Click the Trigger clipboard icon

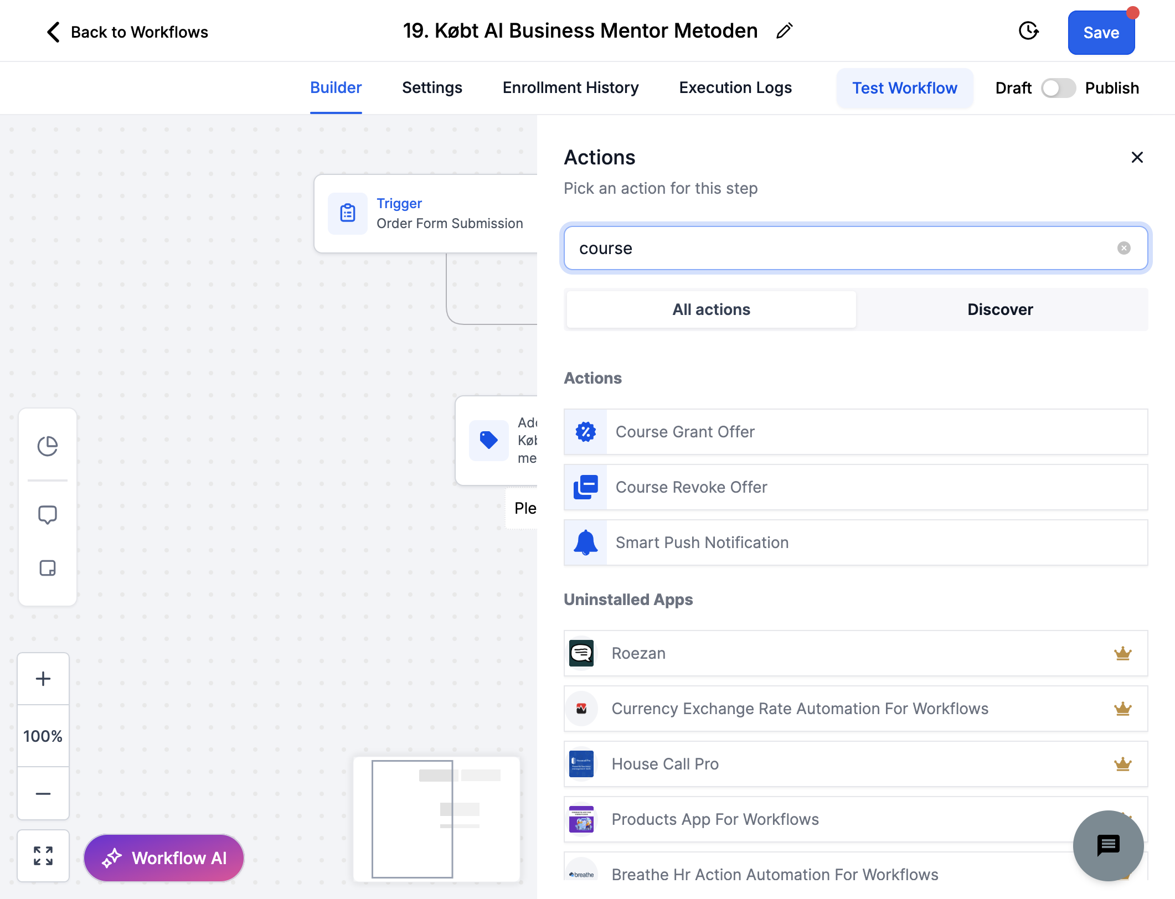click(x=348, y=213)
